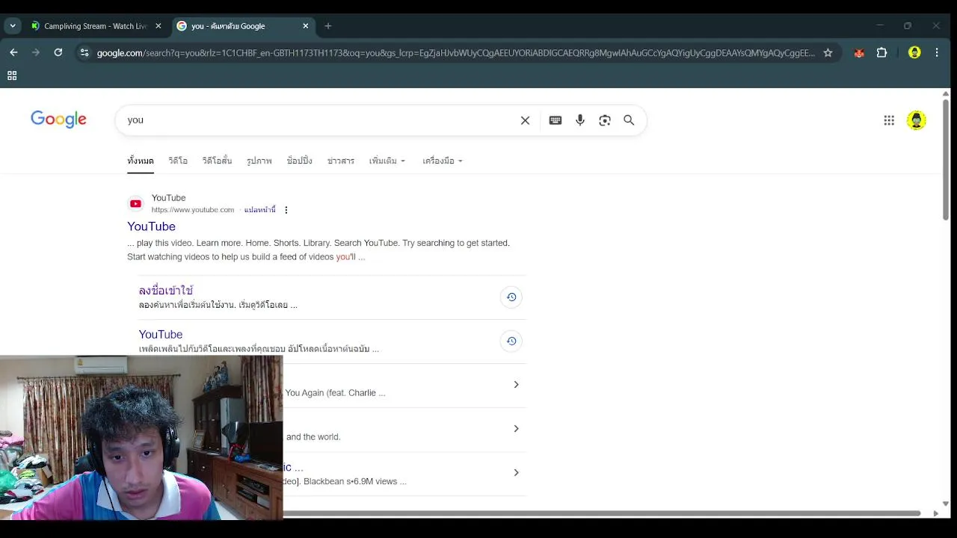The image size is (957, 538).
Task: Open the tab search dropdown arrow
Action: pyautogui.click(x=13, y=26)
